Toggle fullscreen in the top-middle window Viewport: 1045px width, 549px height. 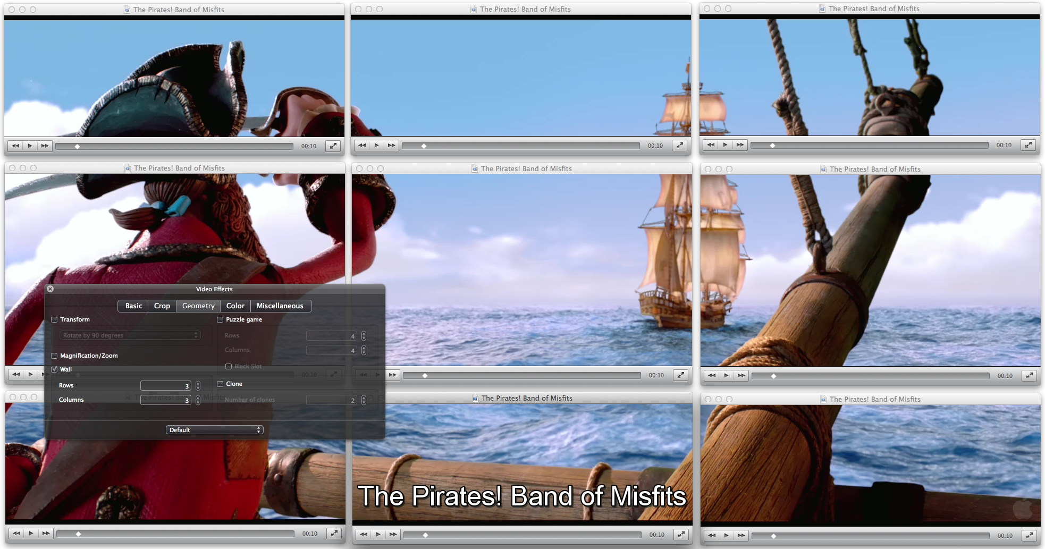(680, 145)
